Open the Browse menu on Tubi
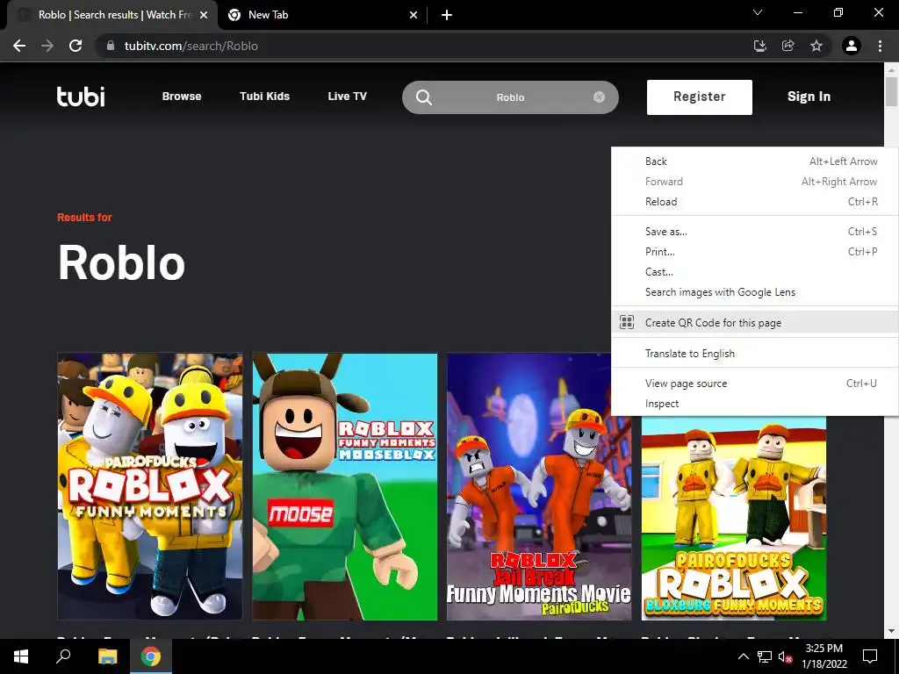The height and width of the screenshot is (674, 899). [182, 97]
